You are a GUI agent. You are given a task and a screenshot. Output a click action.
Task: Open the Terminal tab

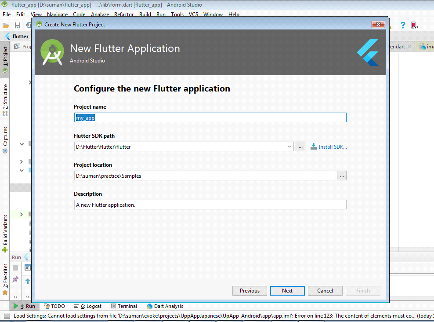(124, 306)
